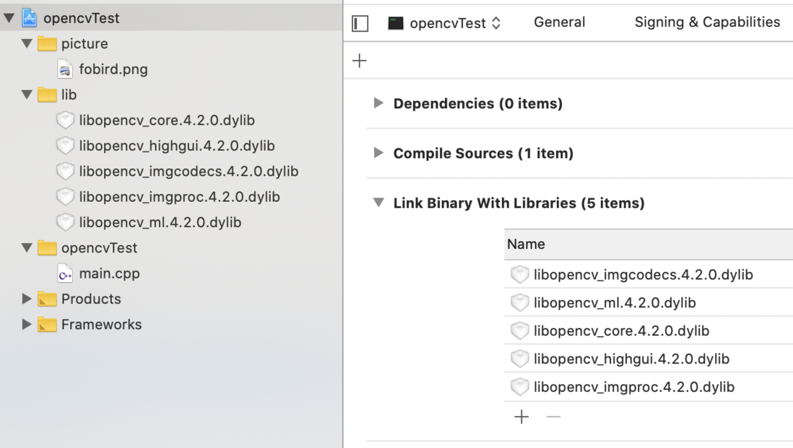Viewport: 793px width, 448px height.
Task: Click the Compile Sources (1 item) heading
Action: 483,153
